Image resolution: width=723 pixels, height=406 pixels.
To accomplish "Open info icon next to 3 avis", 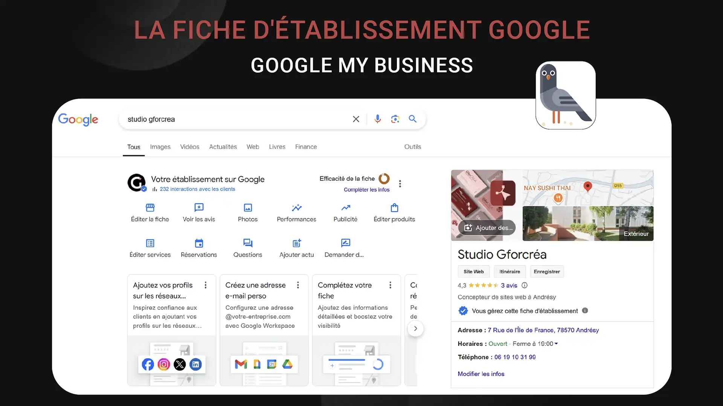I will pyautogui.click(x=525, y=285).
